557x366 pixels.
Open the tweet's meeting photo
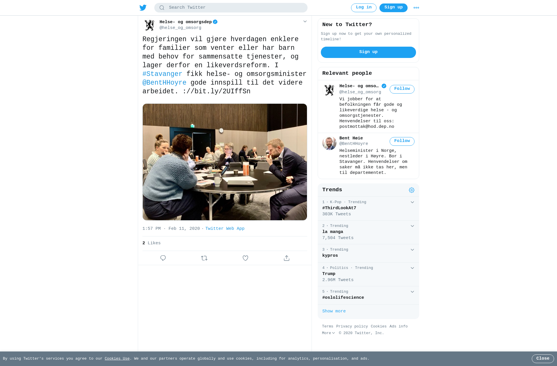pos(225,162)
